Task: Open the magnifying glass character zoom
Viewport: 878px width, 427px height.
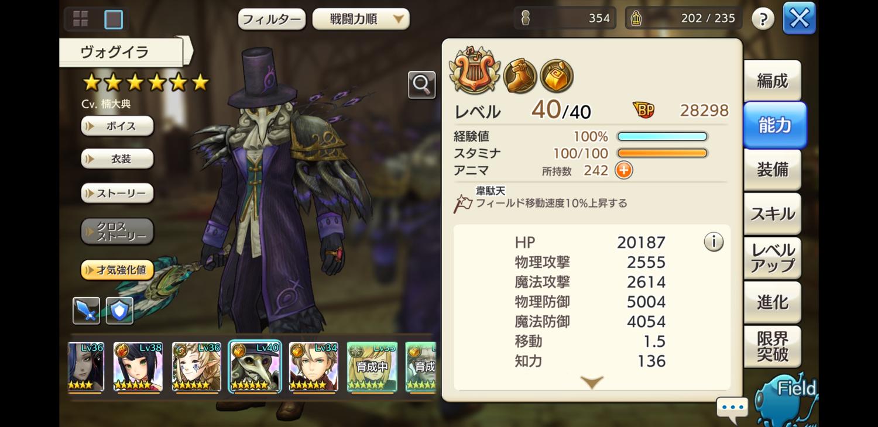Action: [421, 85]
